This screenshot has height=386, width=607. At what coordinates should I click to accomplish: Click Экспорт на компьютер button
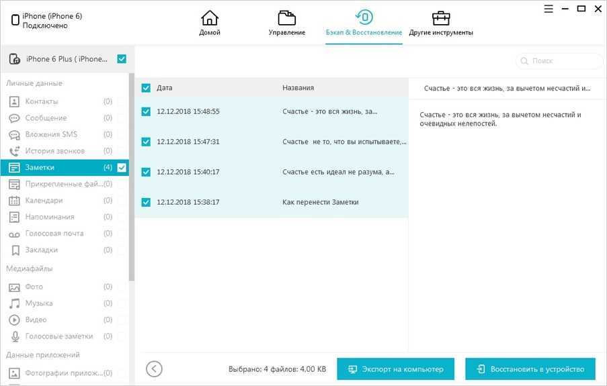click(x=395, y=369)
